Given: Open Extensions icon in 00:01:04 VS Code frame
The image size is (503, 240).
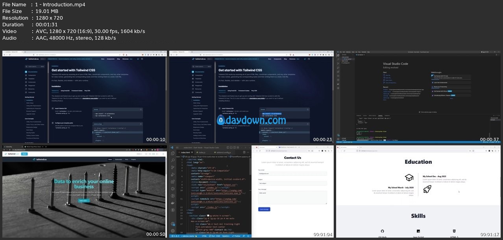Looking at the screenshot, I should point(173,182).
